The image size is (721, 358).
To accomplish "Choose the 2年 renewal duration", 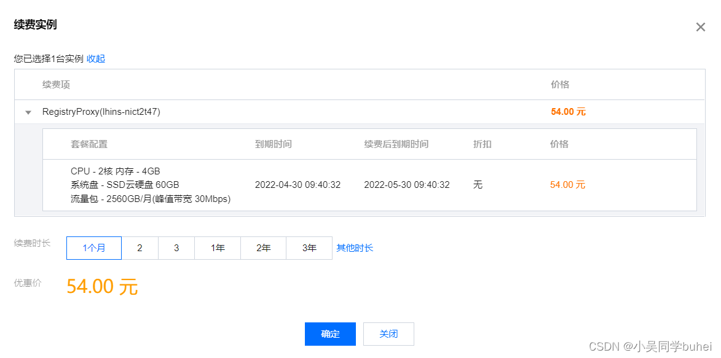I will pos(264,248).
